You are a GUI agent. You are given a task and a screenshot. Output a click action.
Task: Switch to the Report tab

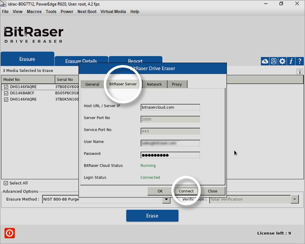135,60
